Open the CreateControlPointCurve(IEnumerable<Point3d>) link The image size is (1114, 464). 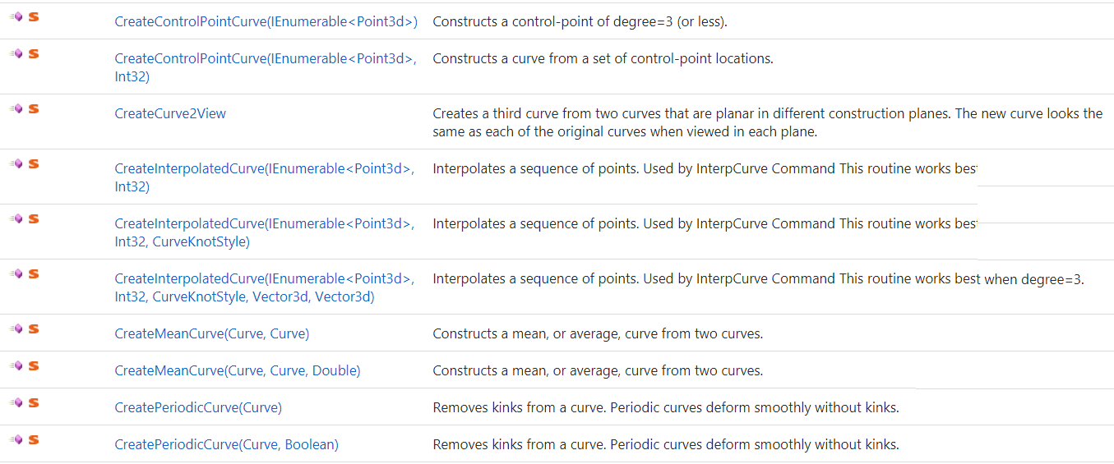pyautogui.click(x=266, y=22)
